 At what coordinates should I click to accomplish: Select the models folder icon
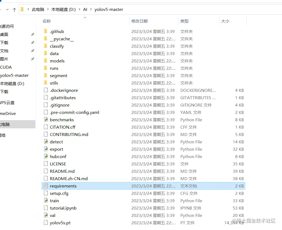(x=46, y=61)
